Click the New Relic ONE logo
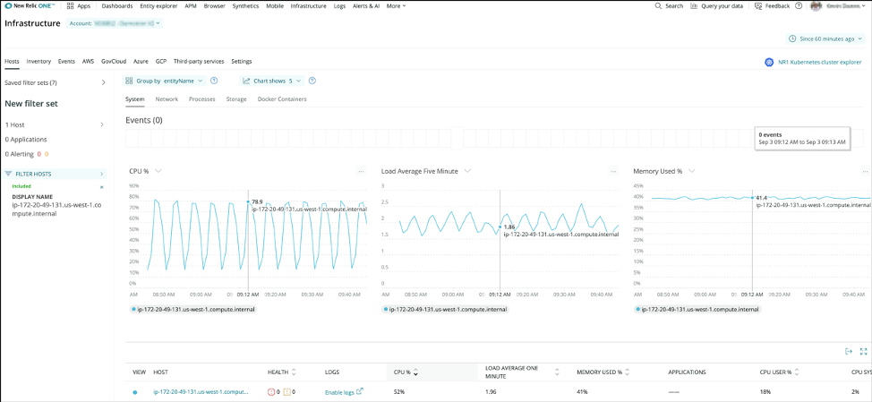872x402 pixels. pyautogui.click(x=30, y=6)
